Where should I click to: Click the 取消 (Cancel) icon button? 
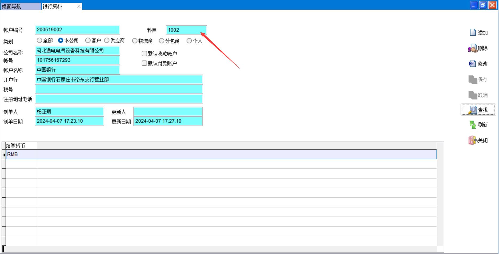coord(478,95)
